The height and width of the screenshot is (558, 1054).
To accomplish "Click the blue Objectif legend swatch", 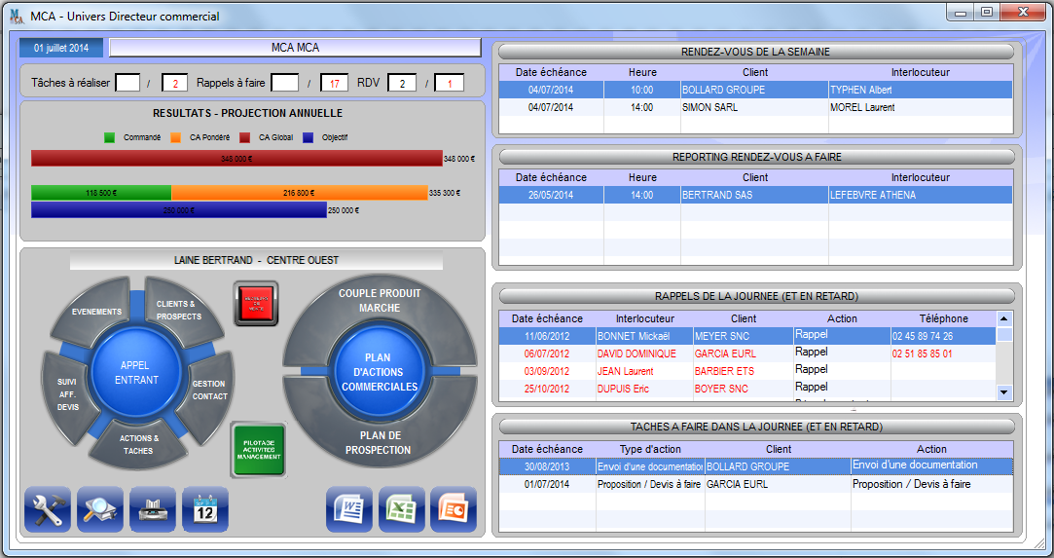I will (308, 137).
